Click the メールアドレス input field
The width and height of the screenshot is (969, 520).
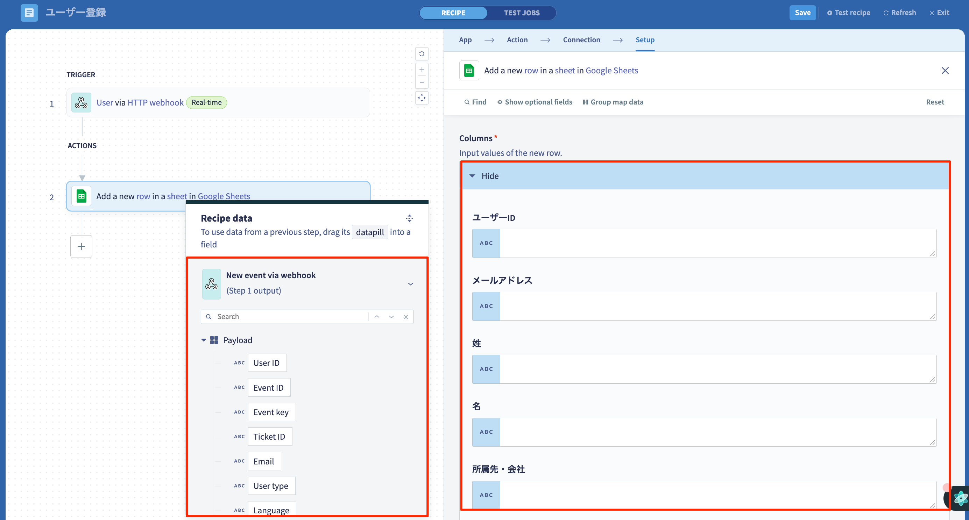(x=718, y=306)
